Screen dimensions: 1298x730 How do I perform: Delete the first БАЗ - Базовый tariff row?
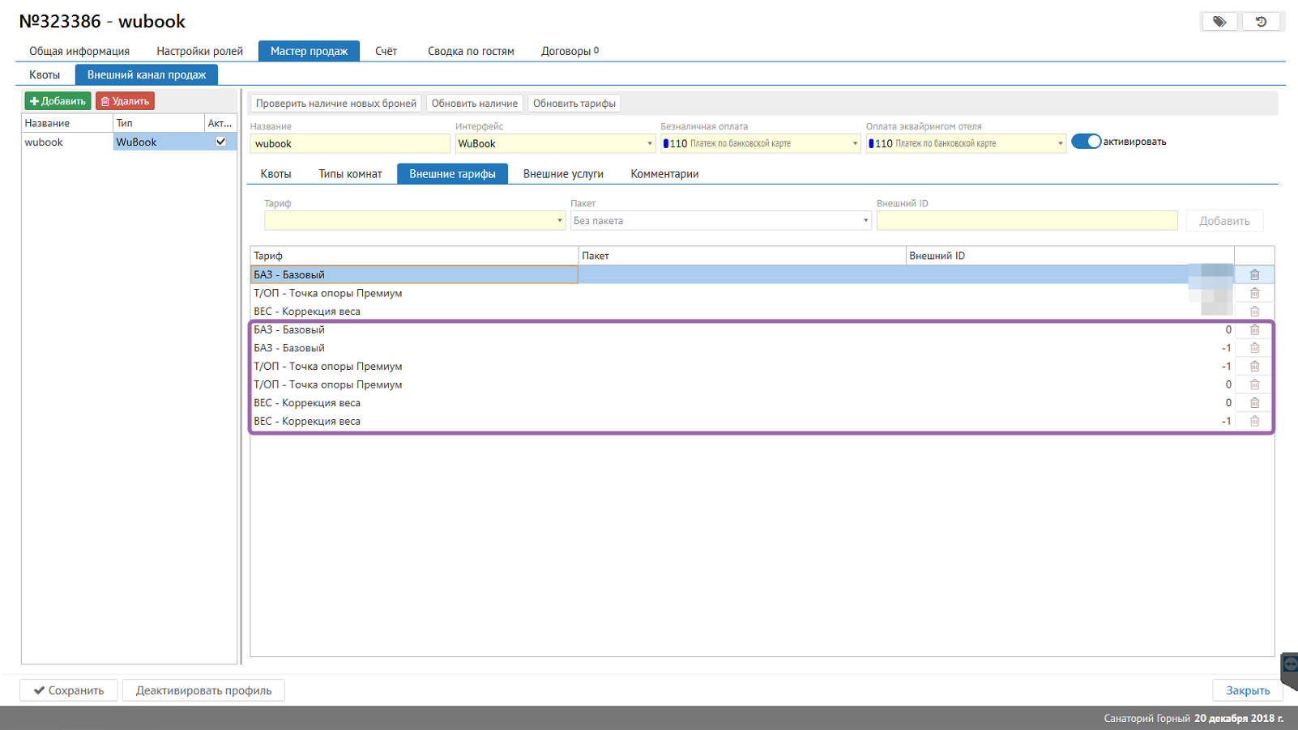click(1254, 275)
